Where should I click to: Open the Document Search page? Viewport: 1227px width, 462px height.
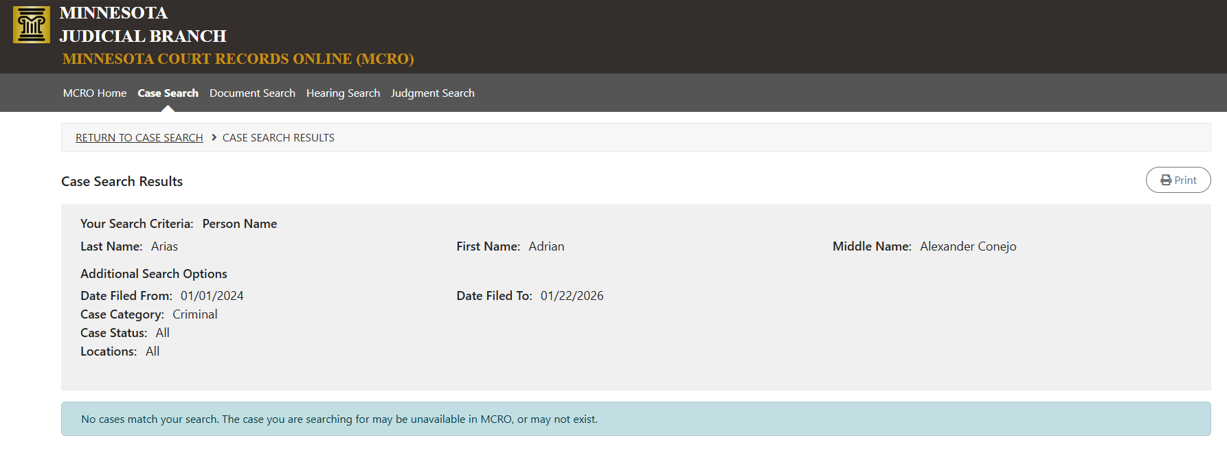(x=252, y=93)
